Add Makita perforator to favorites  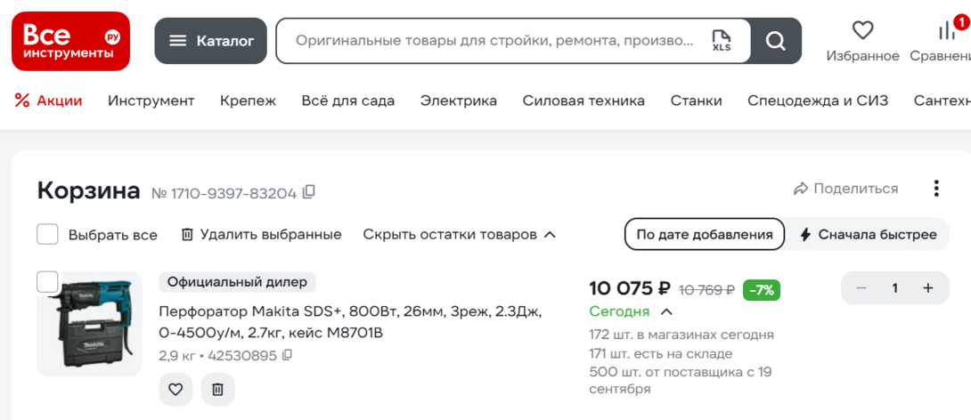[x=175, y=389]
